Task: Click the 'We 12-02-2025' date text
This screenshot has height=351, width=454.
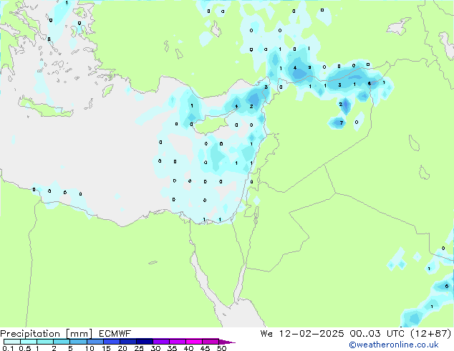Action: (302, 334)
